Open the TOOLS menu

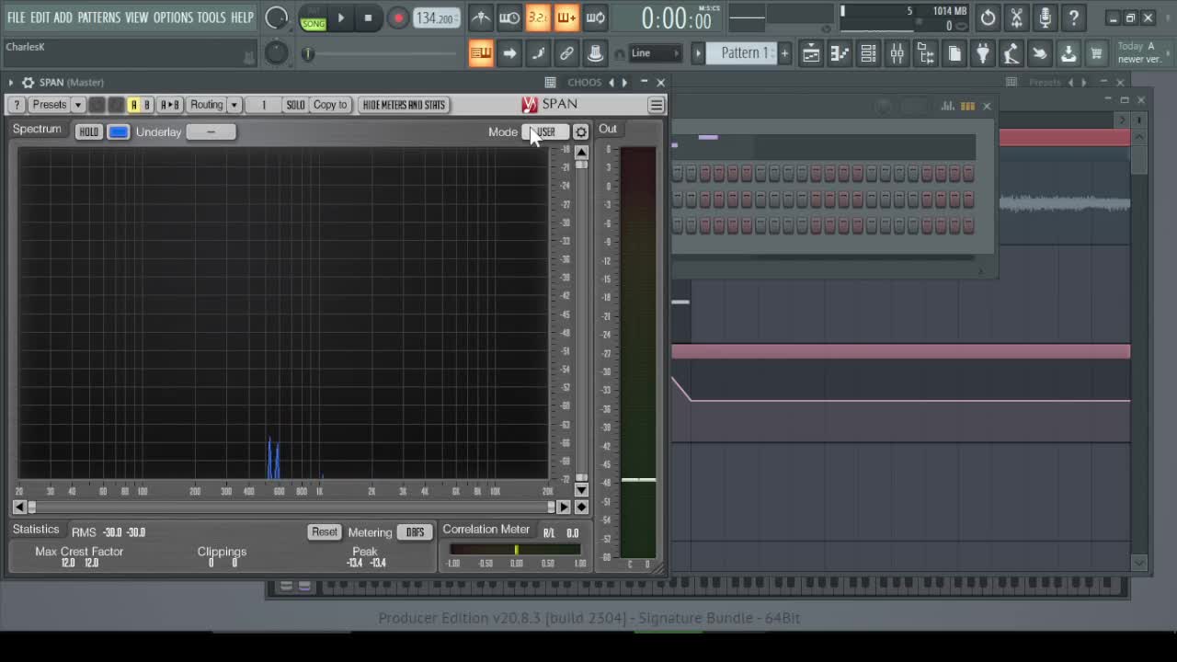click(x=211, y=17)
